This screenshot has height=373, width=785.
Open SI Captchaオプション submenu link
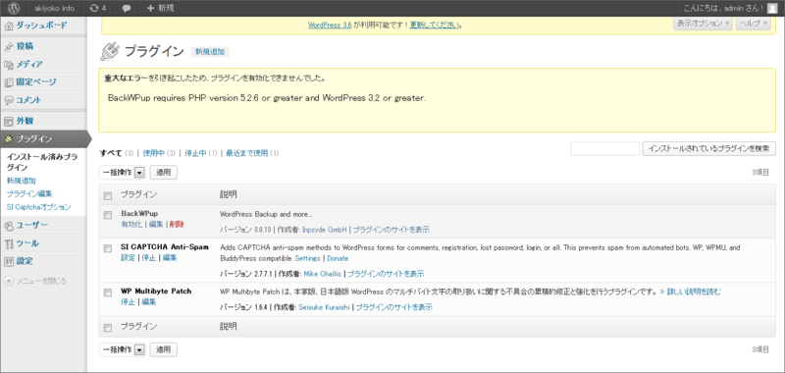(38, 207)
